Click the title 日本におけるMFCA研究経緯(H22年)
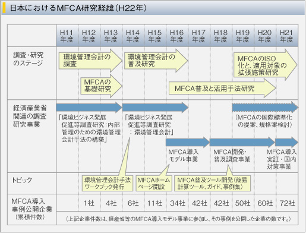 tap(78, 8)
